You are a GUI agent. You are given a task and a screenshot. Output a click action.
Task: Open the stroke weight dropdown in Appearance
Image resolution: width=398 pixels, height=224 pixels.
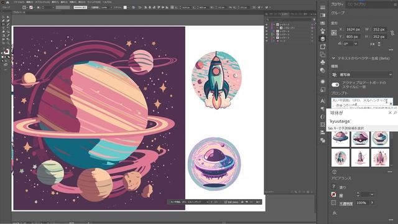click(372, 195)
